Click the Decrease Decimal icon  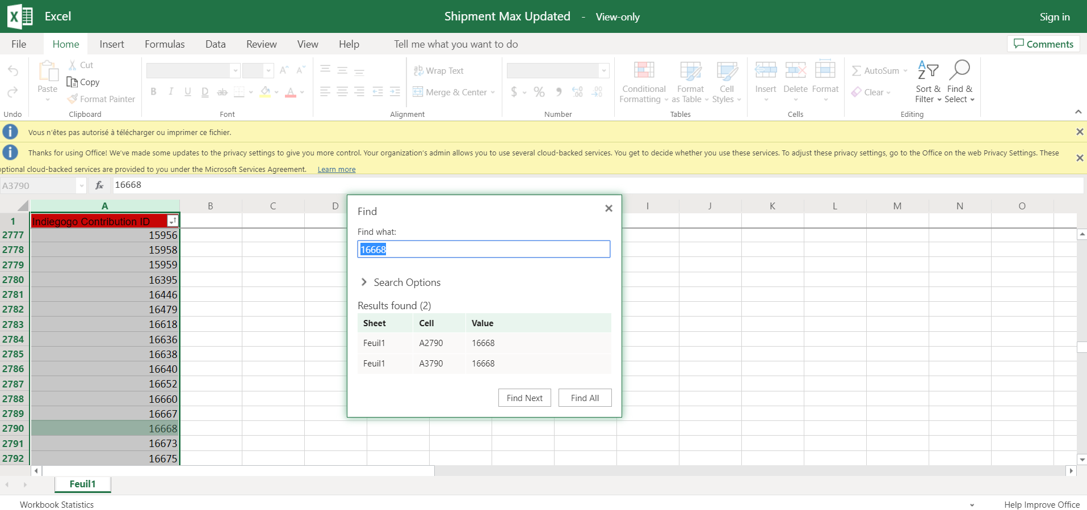(597, 92)
